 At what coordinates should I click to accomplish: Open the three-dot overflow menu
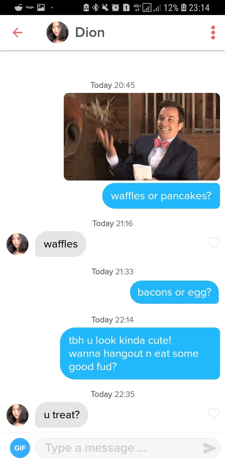[213, 33]
